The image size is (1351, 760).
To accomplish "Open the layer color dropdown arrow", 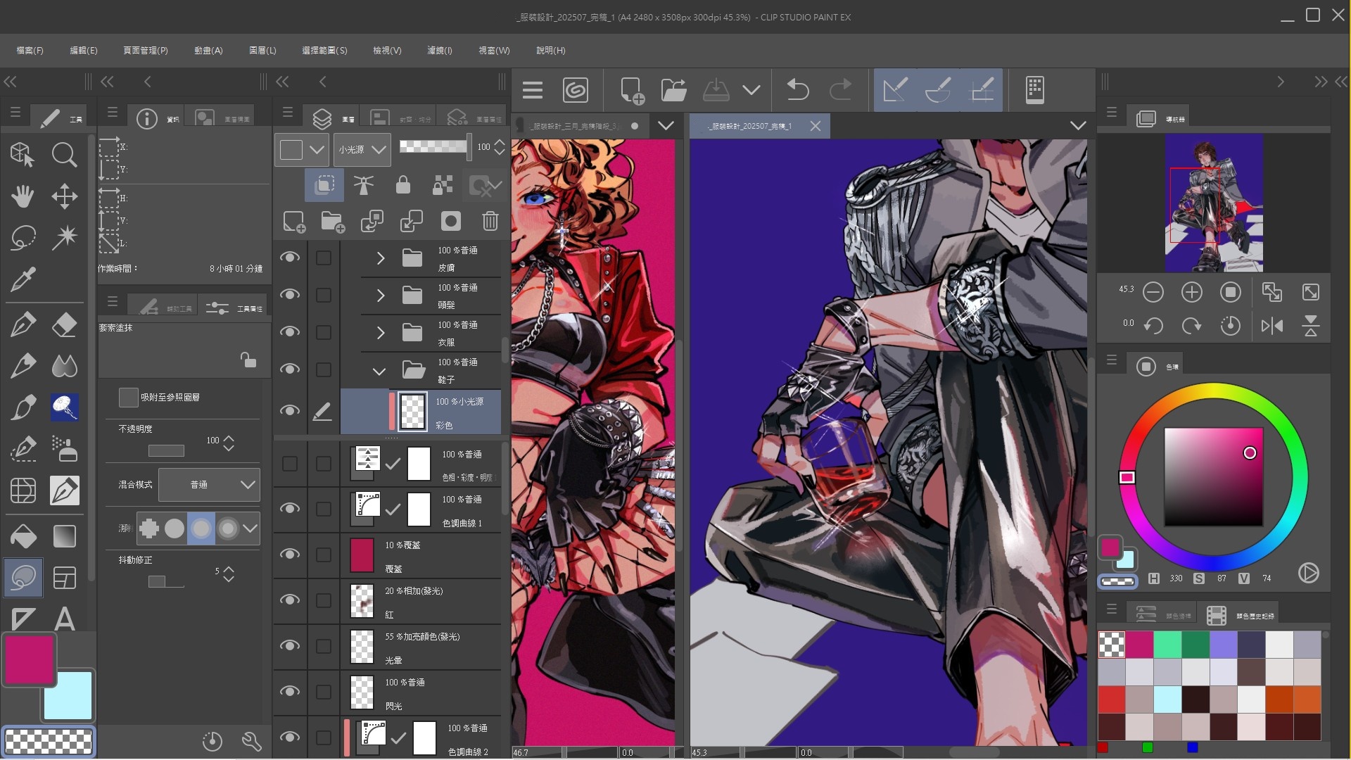I will (x=317, y=149).
